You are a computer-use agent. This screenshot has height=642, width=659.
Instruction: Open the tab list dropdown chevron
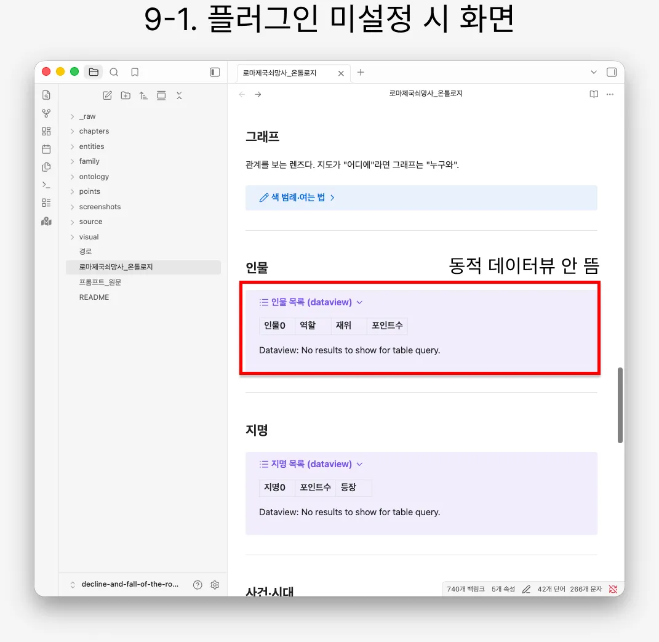coord(593,72)
